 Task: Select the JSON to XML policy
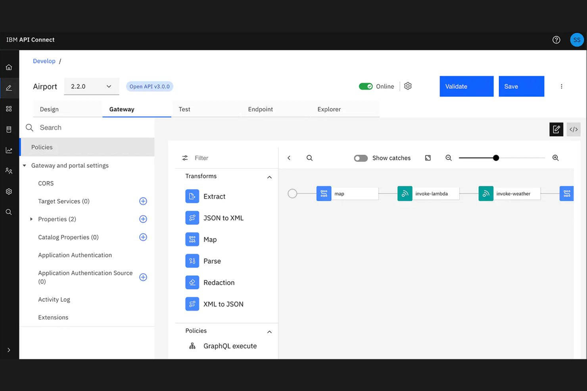pyautogui.click(x=214, y=218)
